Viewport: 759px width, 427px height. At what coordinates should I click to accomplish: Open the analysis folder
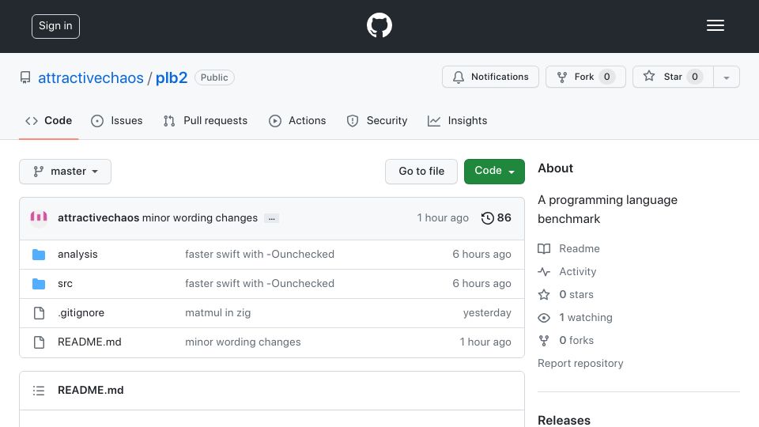77,254
